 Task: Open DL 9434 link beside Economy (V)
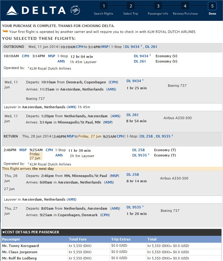[x=141, y=56]
